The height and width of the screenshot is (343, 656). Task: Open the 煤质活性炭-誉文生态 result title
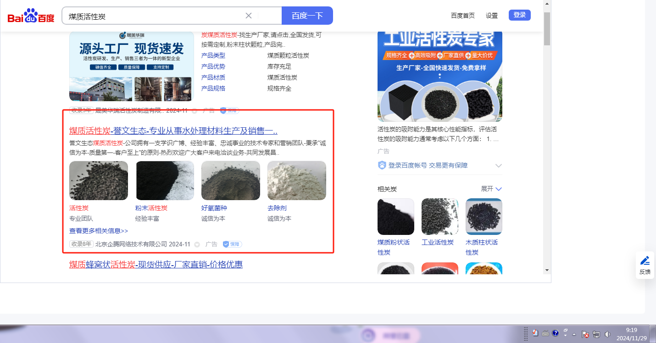pyautogui.click(x=173, y=131)
